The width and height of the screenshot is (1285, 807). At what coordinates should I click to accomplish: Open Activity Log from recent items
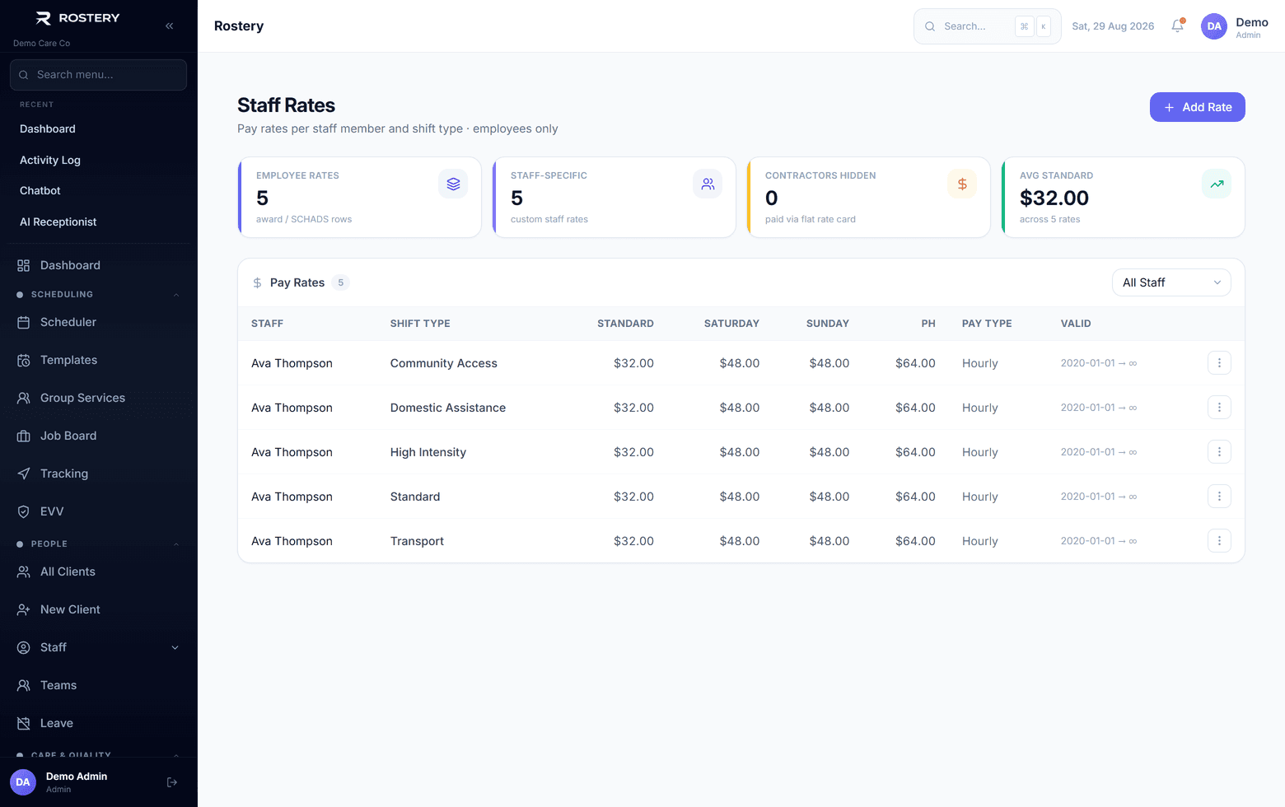(x=50, y=161)
